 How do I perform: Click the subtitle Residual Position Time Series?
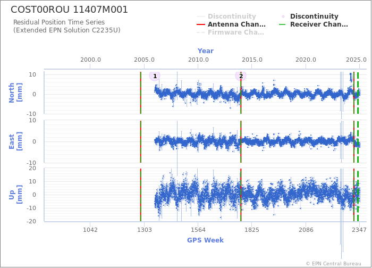59,22
